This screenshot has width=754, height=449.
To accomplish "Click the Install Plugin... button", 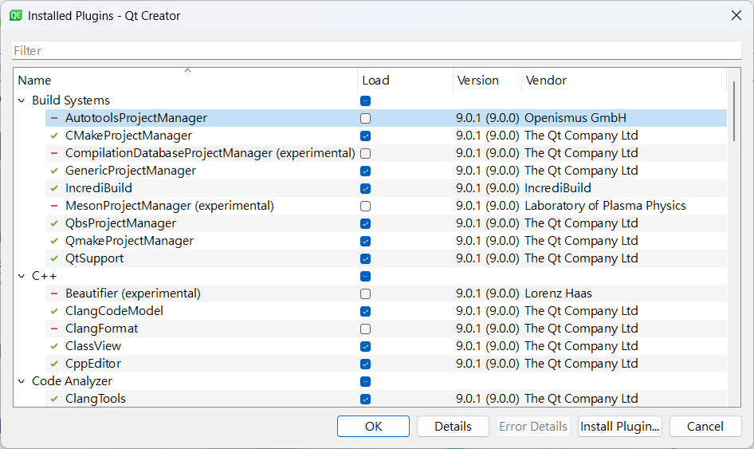I will point(620,427).
